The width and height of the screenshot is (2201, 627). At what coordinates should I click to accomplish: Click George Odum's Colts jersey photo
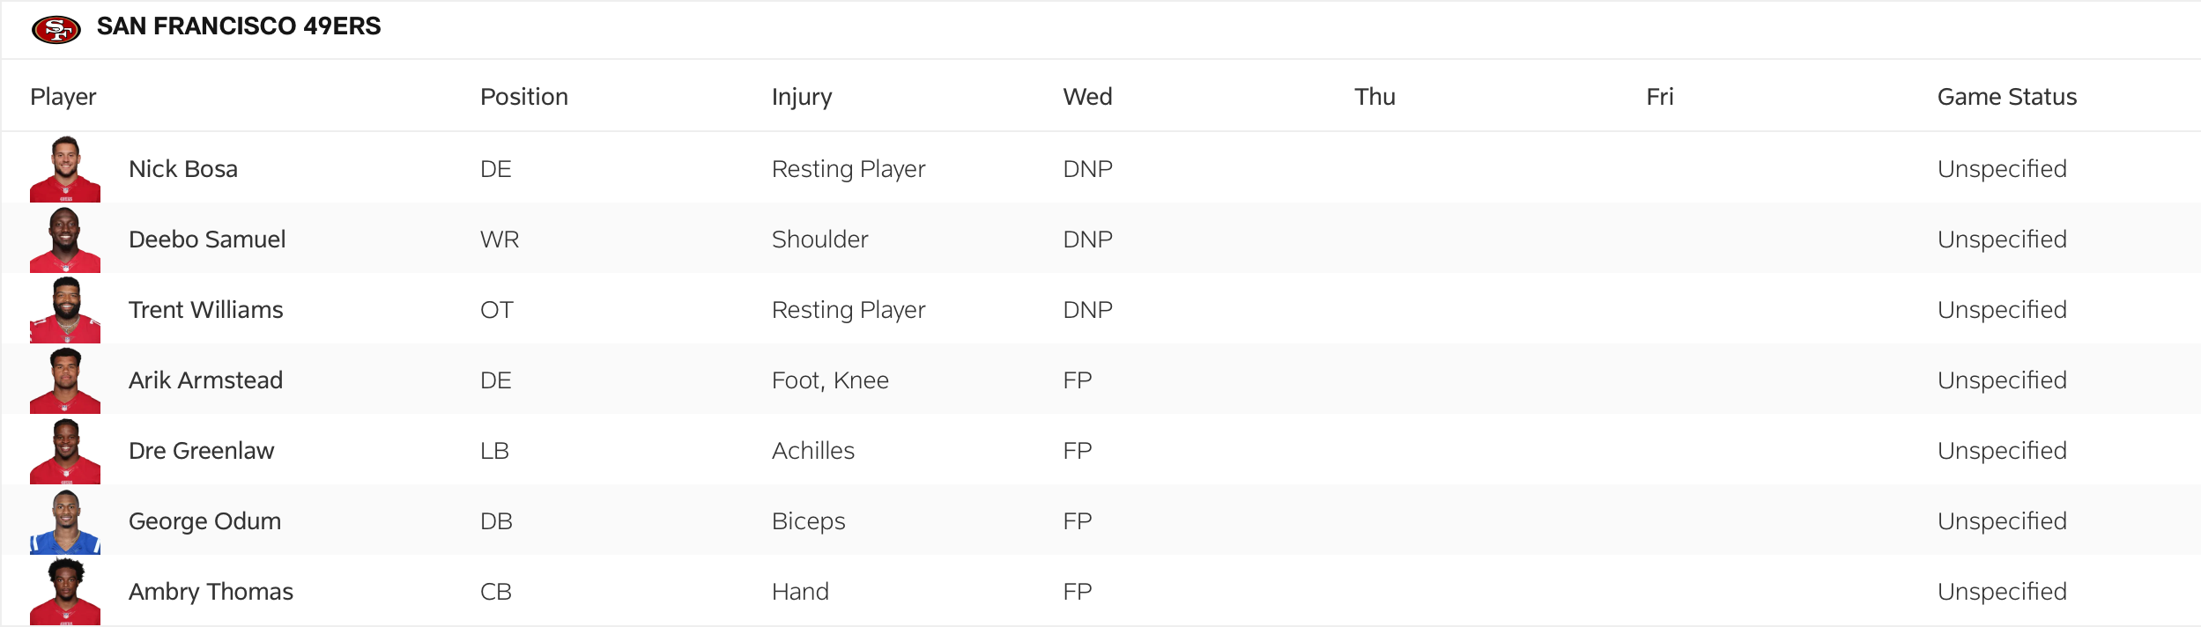(67, 520)
